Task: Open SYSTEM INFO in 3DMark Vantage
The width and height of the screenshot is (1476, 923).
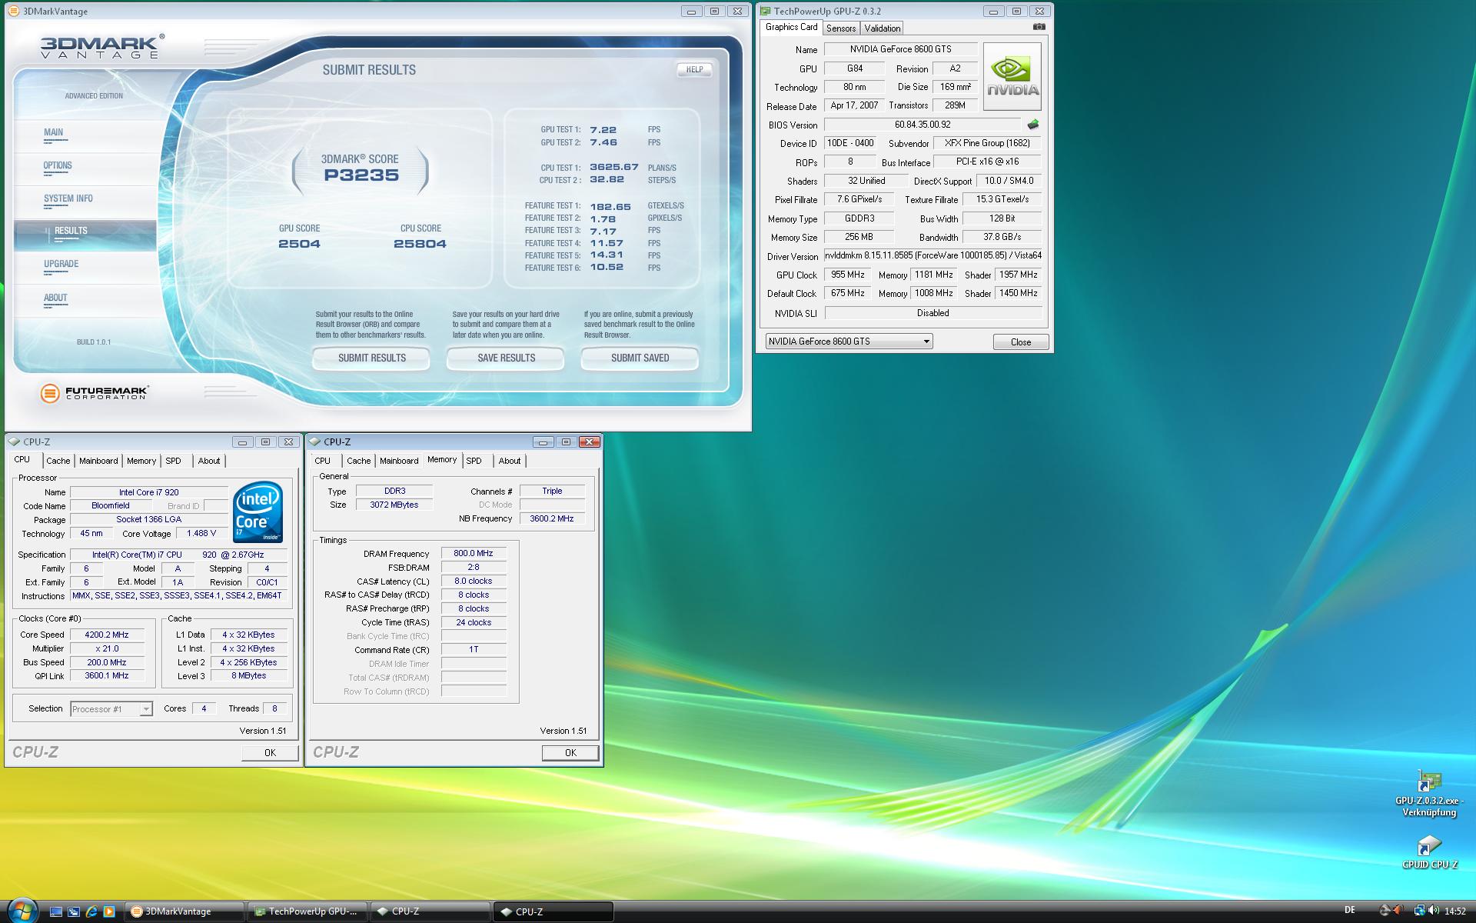Action: (85, 201)
